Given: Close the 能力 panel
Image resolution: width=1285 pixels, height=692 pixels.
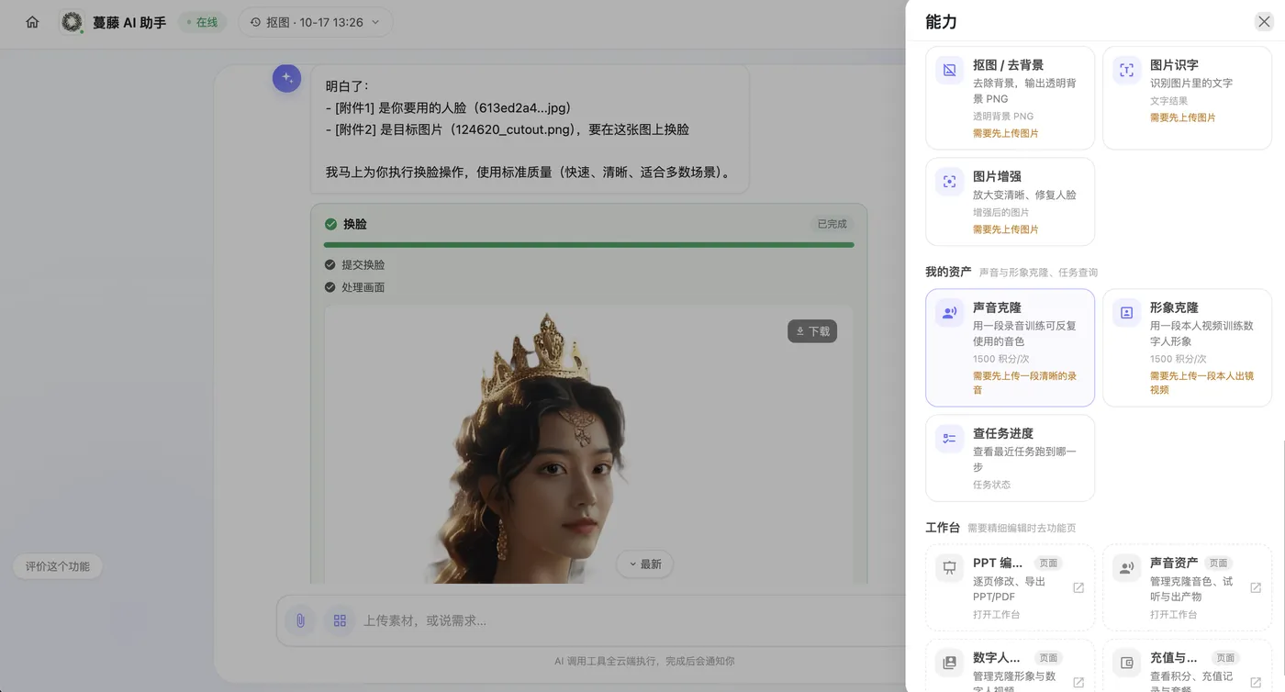Looking at the screenshot, I should 1264,22.
